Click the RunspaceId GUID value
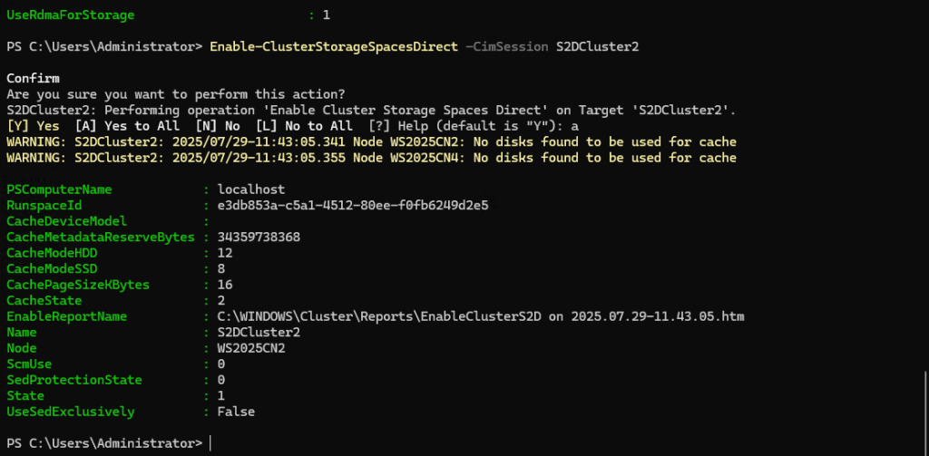 click(353, 206)
